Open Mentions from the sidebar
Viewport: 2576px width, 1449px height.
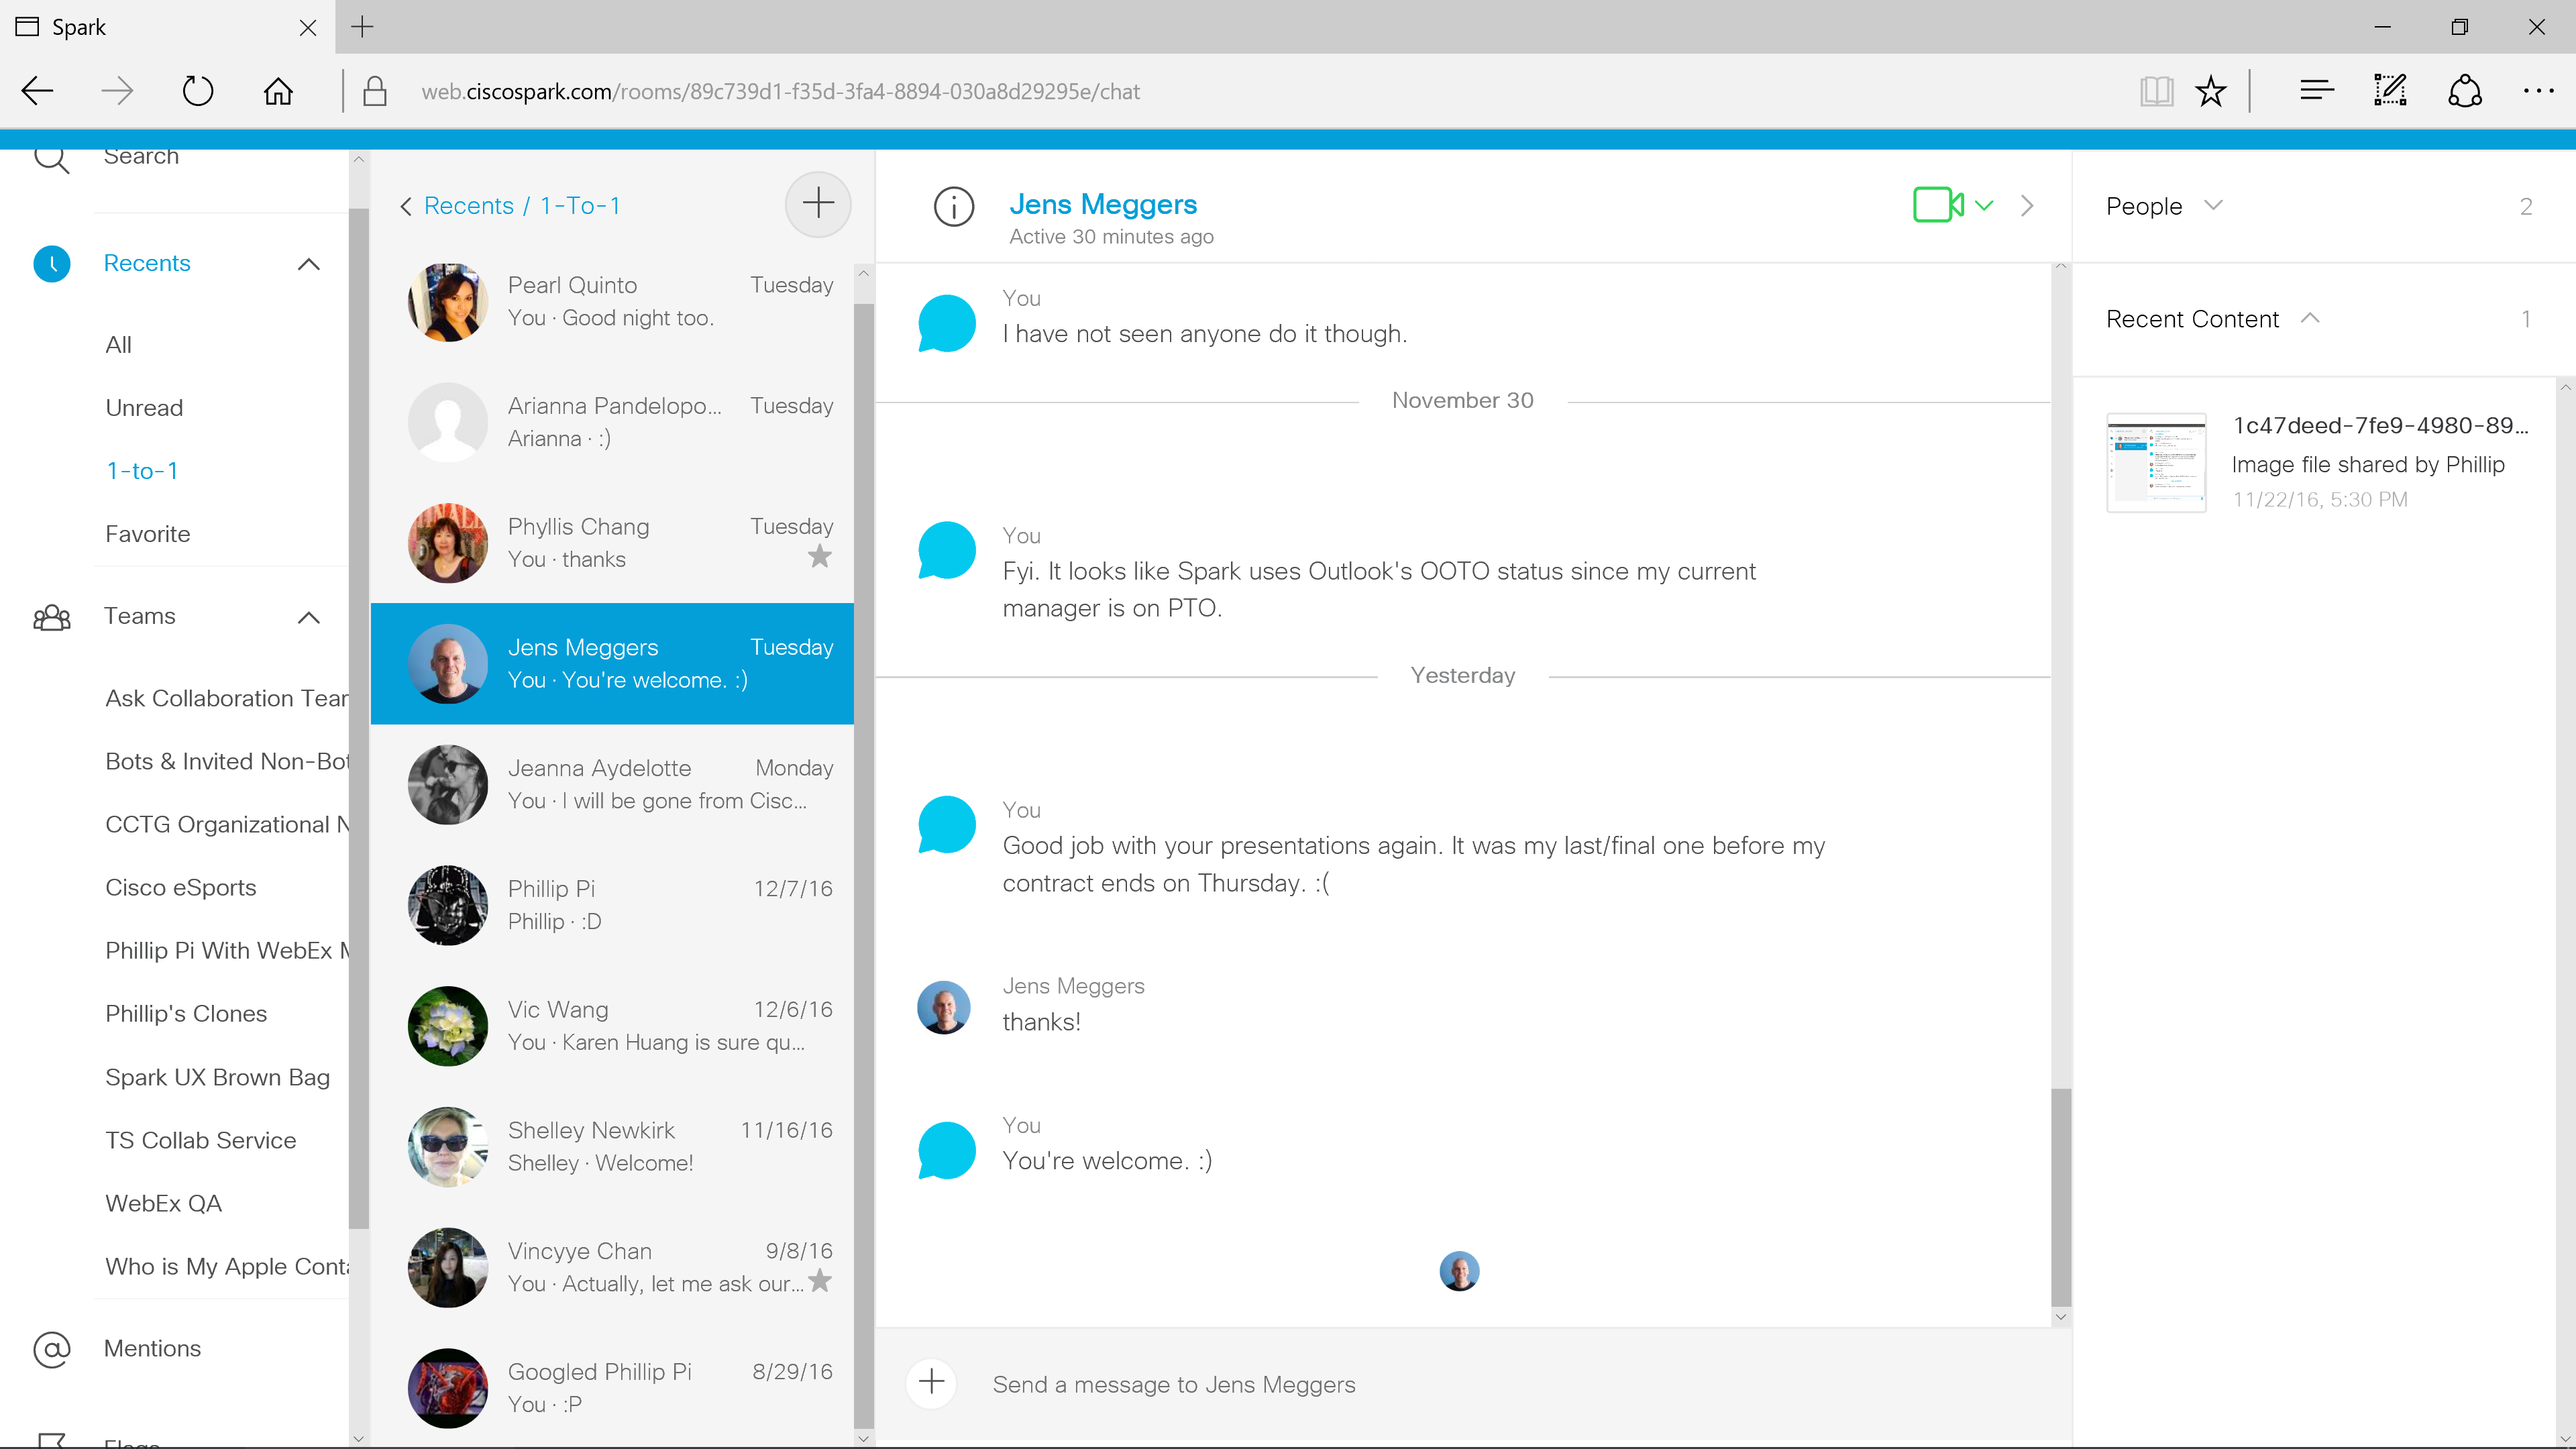pos(152,1348)
